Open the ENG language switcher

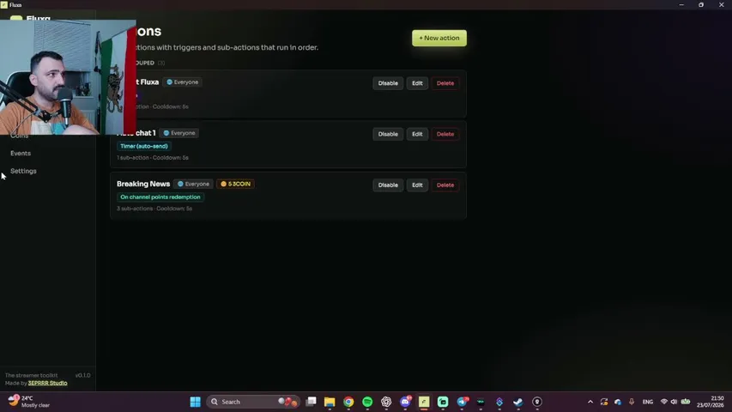648,402
